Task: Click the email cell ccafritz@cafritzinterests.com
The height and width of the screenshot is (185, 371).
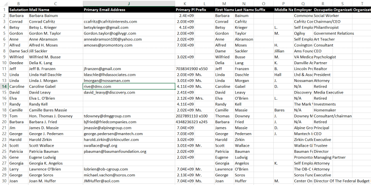Action: coord(110,21)
